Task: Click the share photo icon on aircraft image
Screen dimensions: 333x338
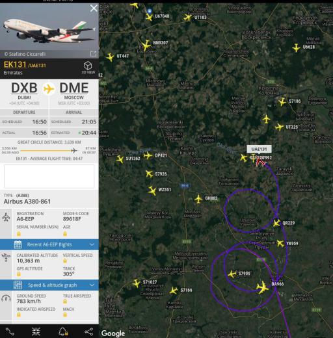Action: 93,54
